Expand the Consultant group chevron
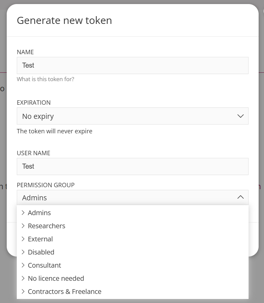264x303 pixels. [x=23, y=265]
